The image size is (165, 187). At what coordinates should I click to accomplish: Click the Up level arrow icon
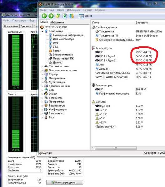58,16
